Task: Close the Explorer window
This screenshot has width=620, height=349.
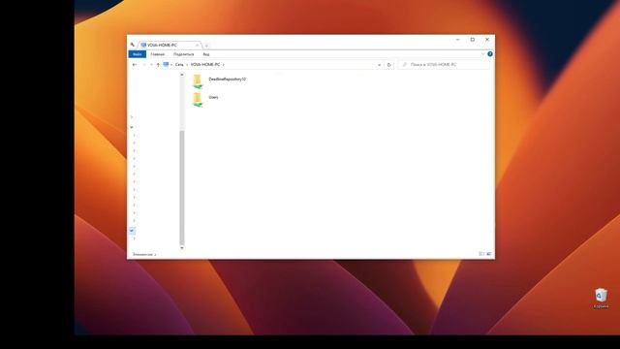Action: click(487, 40)
